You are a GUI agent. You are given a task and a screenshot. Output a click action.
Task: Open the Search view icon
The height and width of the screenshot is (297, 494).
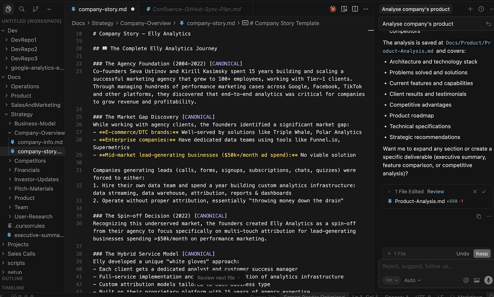[22, 9]
